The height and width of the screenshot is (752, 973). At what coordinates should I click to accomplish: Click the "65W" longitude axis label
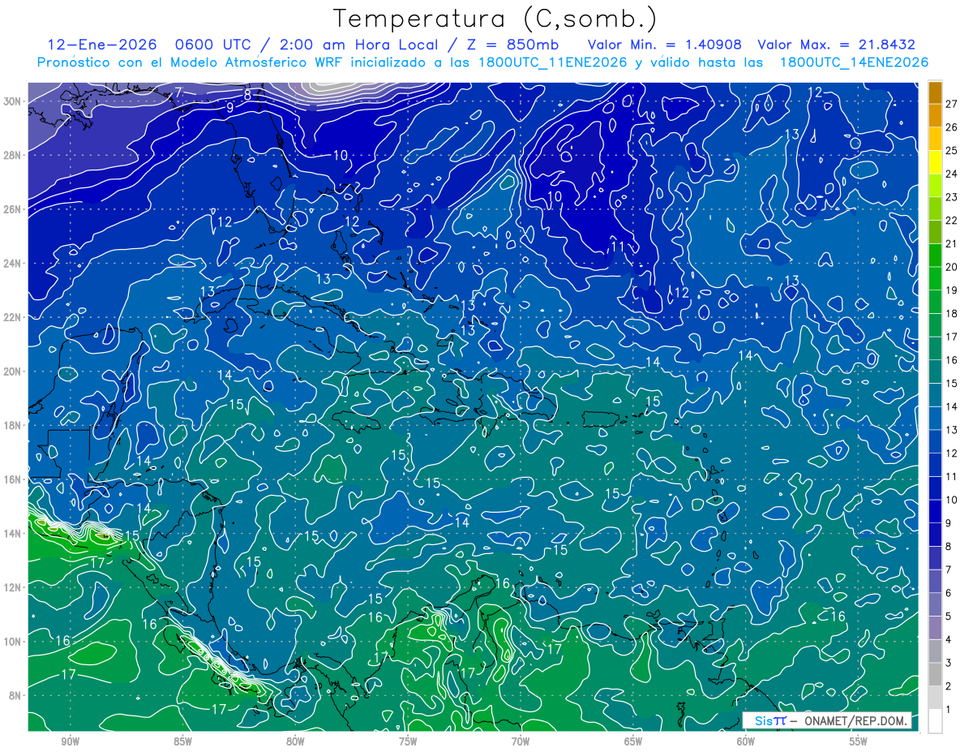pyautogui.click(x=633, y=741)
